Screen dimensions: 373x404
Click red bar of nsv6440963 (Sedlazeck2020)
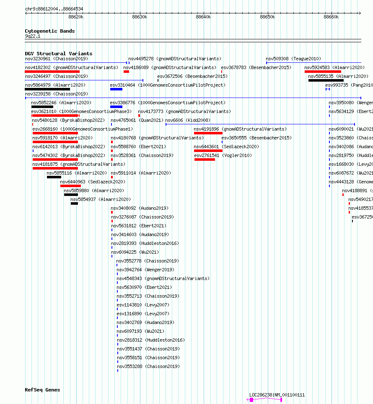(x=70, y=186)
